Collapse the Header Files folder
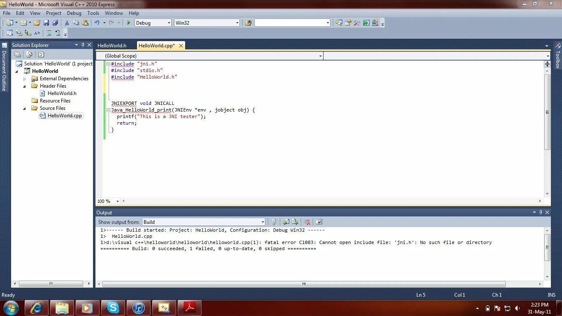This screenshot has height=316, width=562. (24, 86)
